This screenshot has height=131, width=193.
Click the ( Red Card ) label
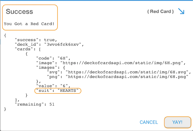[x=160, y=11]
